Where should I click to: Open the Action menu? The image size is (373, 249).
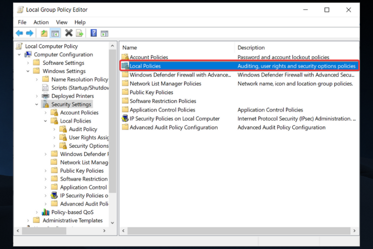[x=41, y=22]
